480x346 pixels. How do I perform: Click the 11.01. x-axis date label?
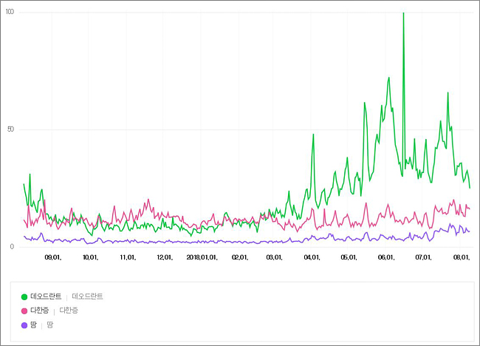pos(128,257)
